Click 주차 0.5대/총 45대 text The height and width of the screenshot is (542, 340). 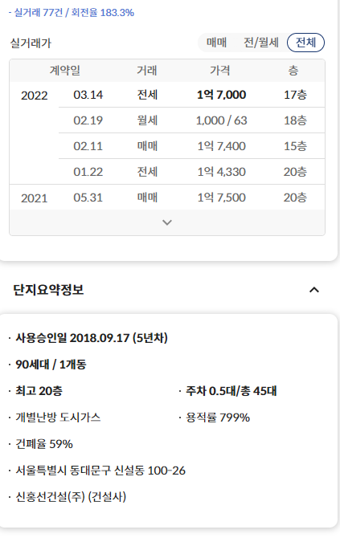(x=231, y=391)
